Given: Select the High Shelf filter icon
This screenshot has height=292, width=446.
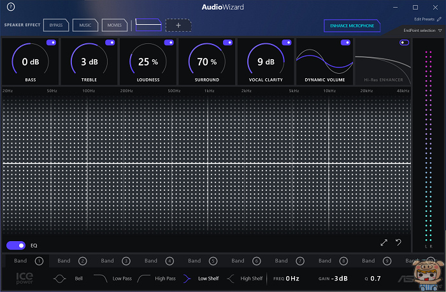Looking at the screenshot, I should click(231, 279).
